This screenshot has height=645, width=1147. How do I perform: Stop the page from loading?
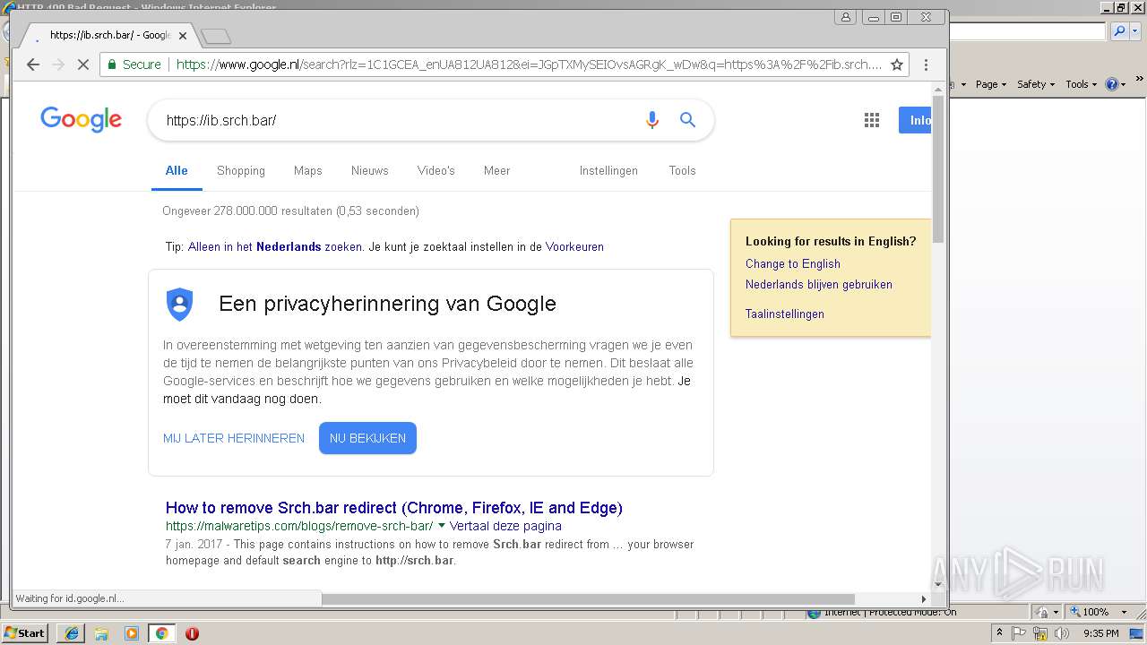pos(82,64)
